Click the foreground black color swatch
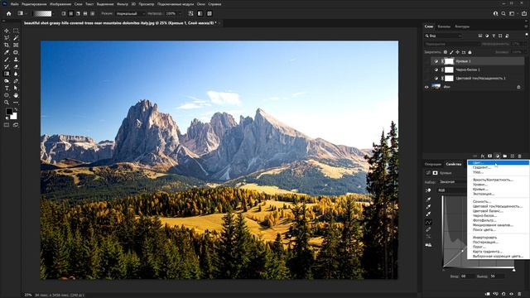The width and height of the screenshot is (530, 298). coord(9,112)
